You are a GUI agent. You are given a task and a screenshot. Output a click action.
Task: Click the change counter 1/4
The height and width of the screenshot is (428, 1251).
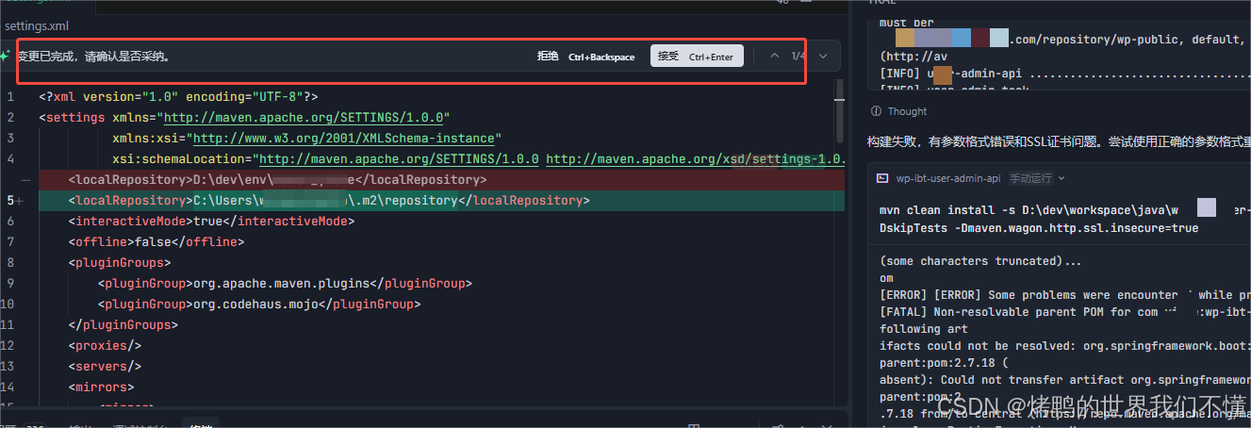click(x=798, y=57)
